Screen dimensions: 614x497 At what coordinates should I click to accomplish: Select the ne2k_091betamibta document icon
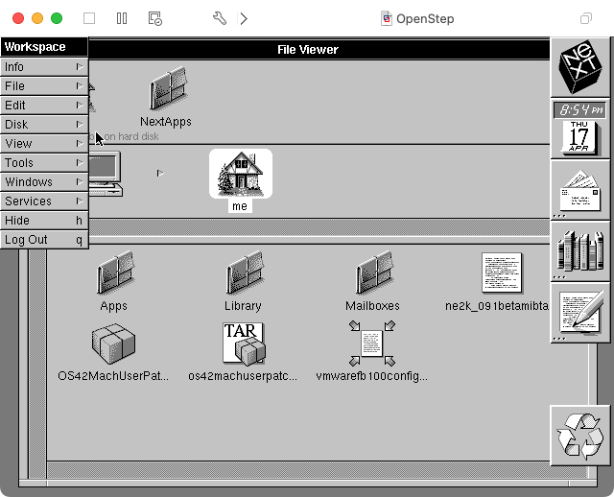point(502,273)
